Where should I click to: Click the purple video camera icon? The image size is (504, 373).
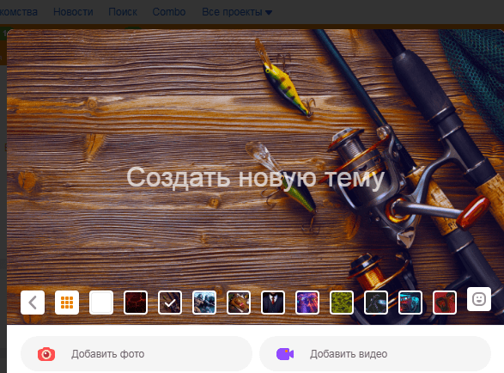[285, 354]
